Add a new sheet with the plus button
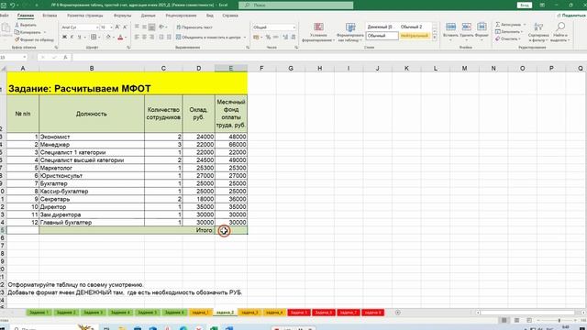Screen dimensions: 587x330 pos(397,313)
